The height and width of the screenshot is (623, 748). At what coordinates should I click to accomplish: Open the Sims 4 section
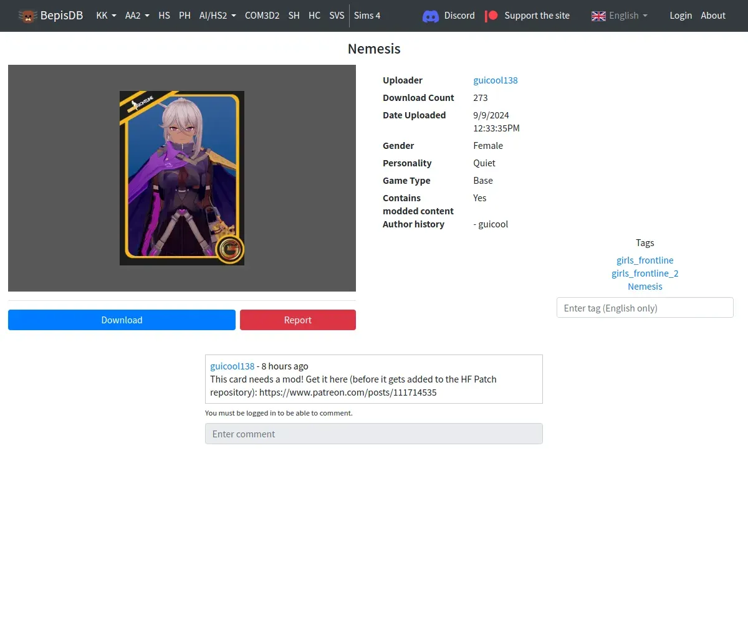[x=367, y=16]
